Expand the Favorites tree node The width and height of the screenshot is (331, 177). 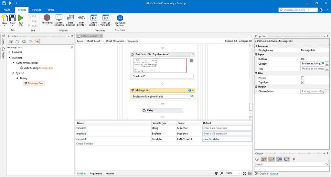[x=9, y=52]
